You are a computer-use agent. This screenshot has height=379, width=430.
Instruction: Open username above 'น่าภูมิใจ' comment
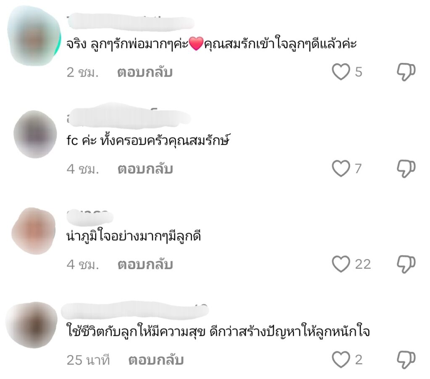click(x=90, y=217)
